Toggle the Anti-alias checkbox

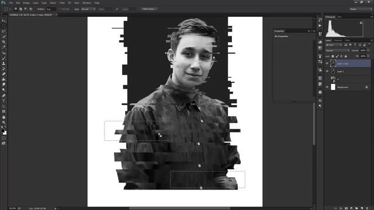point(60,9)
